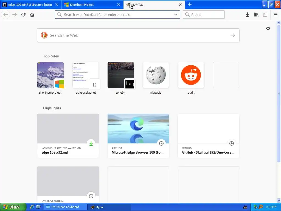
Task: Click the green shield tray icon
Action: (255, 207)
